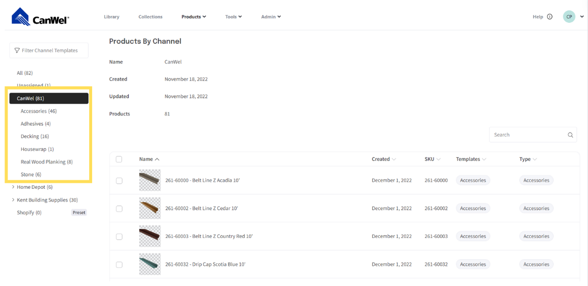This screenshot has width=588, height=286.
Task: Open the Tools menu
Action: 233,17
